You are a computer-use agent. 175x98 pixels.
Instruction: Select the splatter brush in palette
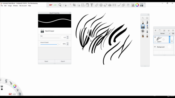tap(143, 31)
